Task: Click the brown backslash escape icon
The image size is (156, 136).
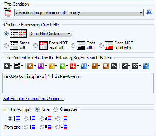Action: 95,66
